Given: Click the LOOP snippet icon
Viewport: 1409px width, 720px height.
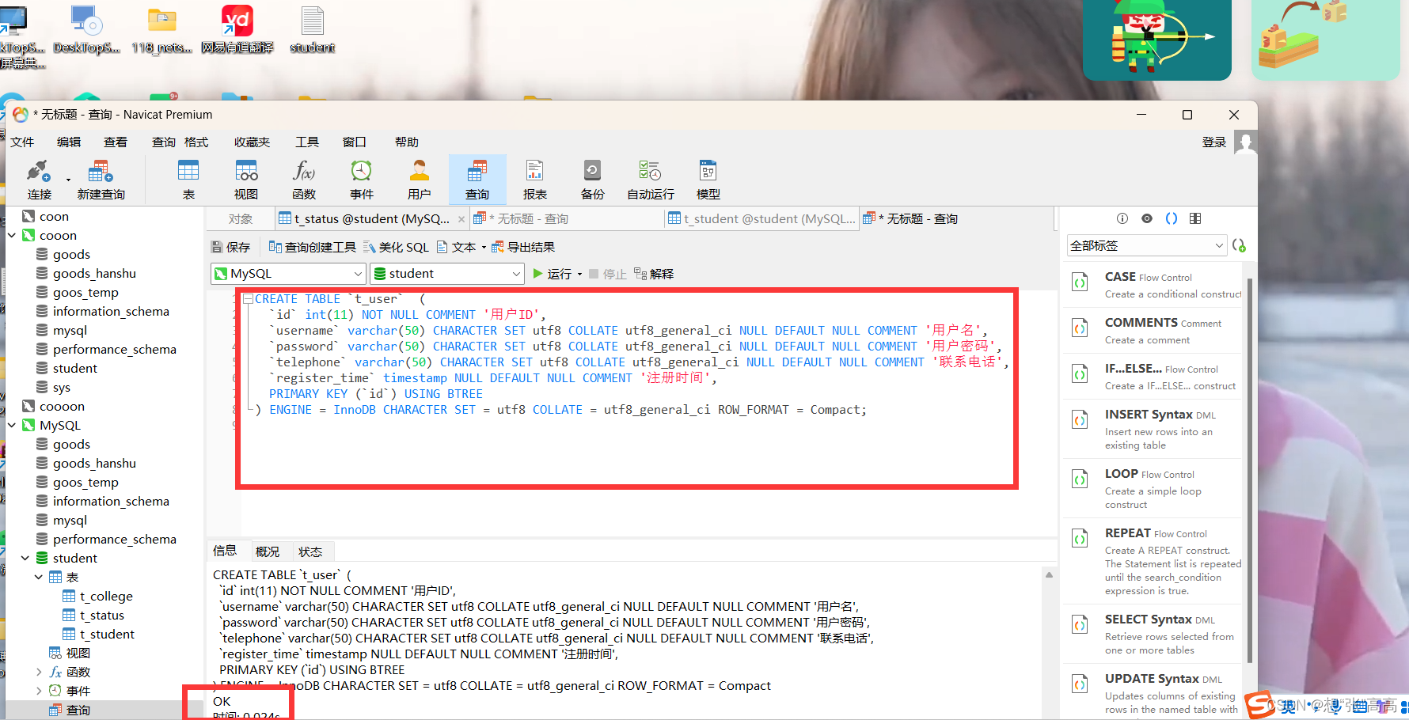Looking at the screenshot, I should click(1080, 479).
